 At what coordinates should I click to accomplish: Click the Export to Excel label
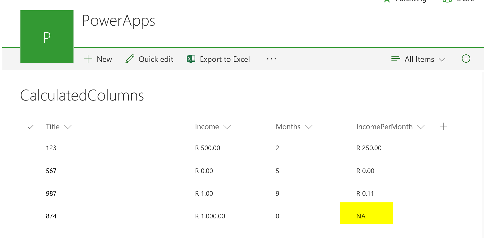(225, 59)
